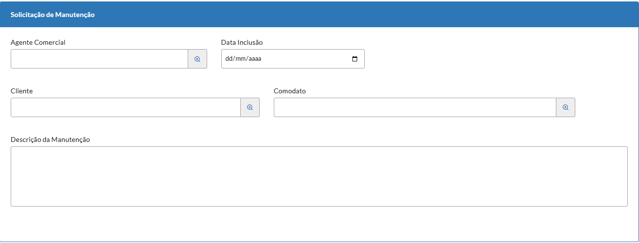Click inside the Cliente input field

tap(125, 107)
